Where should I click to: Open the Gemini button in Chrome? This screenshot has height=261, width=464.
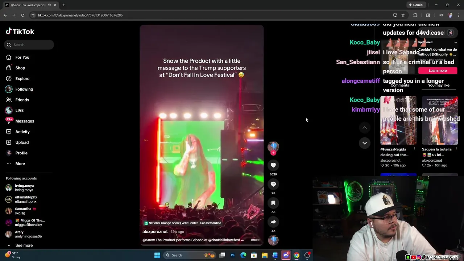point(416,5)
